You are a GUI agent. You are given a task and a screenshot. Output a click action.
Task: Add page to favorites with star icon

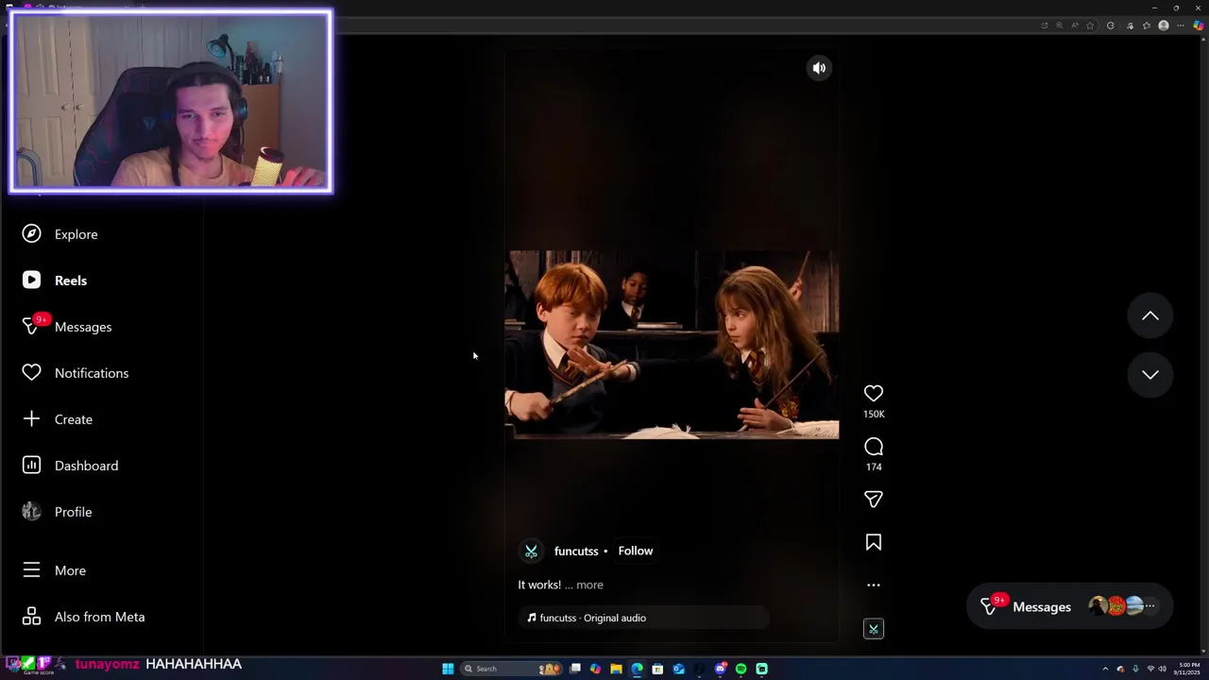tap(1090, 25)
